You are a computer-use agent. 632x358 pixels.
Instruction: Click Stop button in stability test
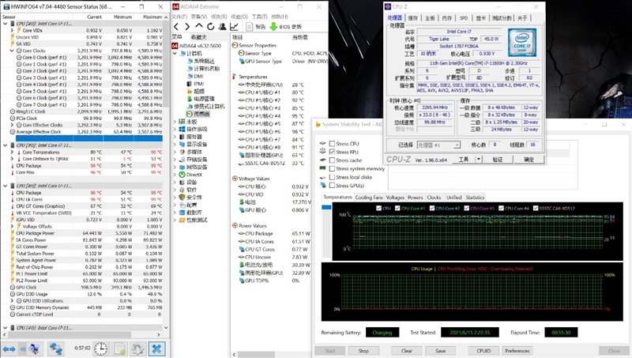click(x=363, y=351)
